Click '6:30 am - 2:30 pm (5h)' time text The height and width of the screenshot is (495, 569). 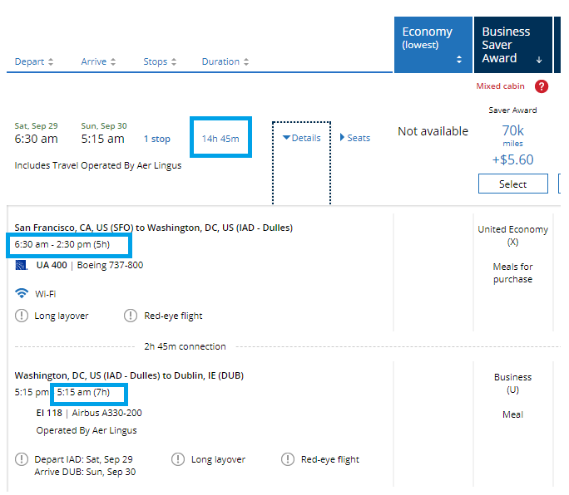pos(62,245)
